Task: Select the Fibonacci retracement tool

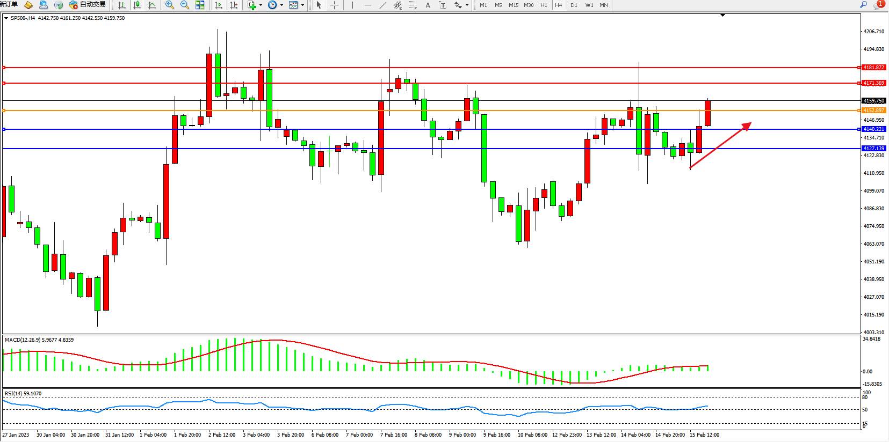Action: 413,5
